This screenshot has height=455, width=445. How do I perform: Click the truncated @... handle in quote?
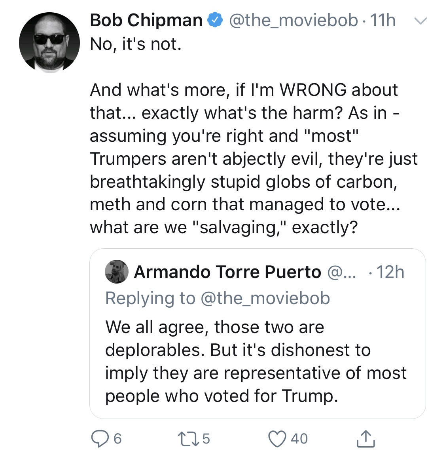341,272
